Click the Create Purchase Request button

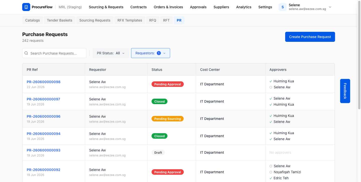310,37
